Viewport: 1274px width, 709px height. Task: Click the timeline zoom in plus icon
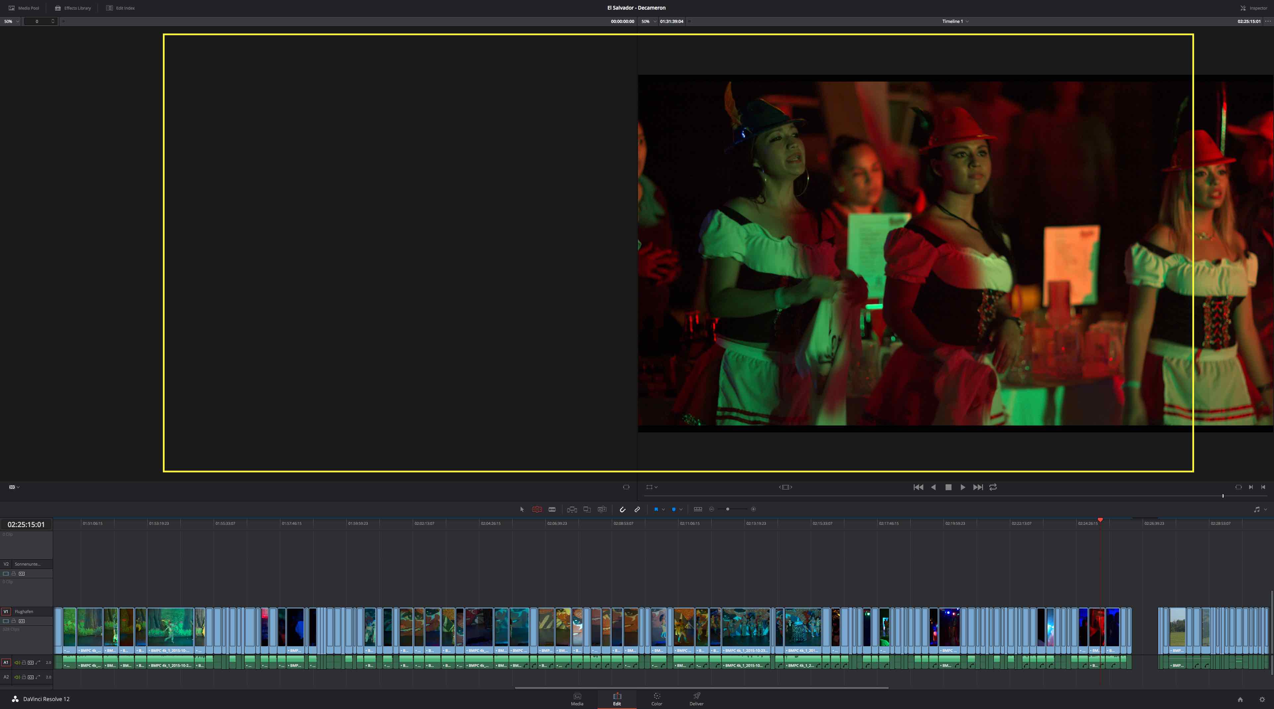753,509
